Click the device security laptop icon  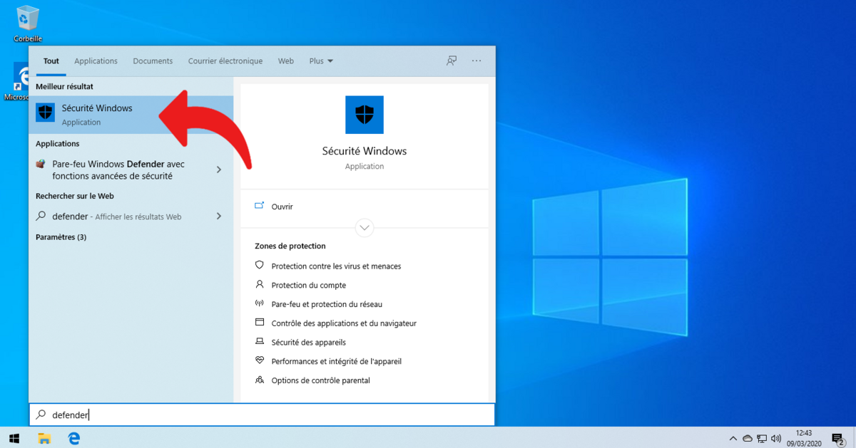point(260,342)
